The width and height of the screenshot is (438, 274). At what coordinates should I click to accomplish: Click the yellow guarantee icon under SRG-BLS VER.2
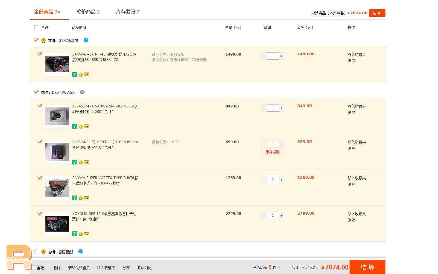click(x=81, y=126)
